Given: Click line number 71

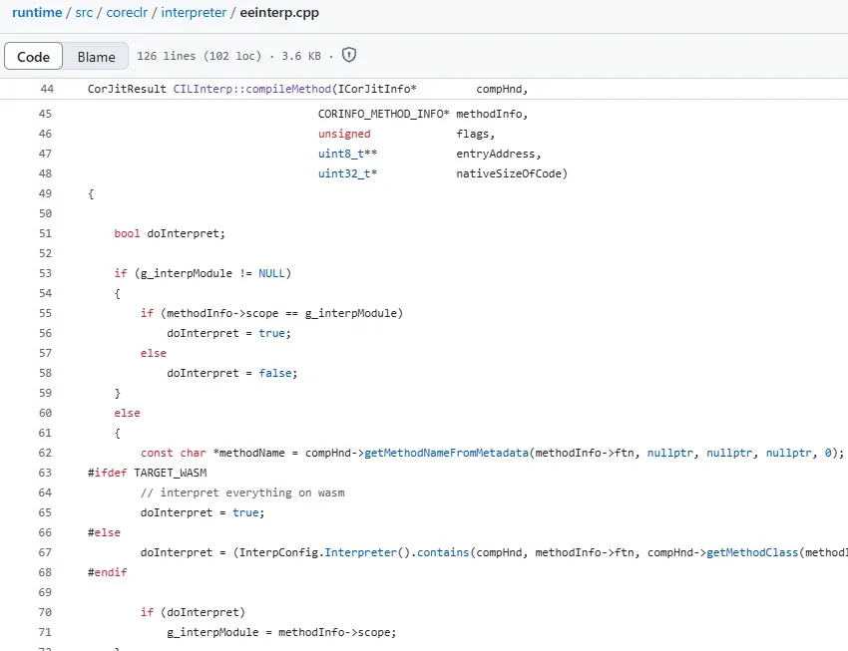Looking at the screenshot, I should (46, 632).
